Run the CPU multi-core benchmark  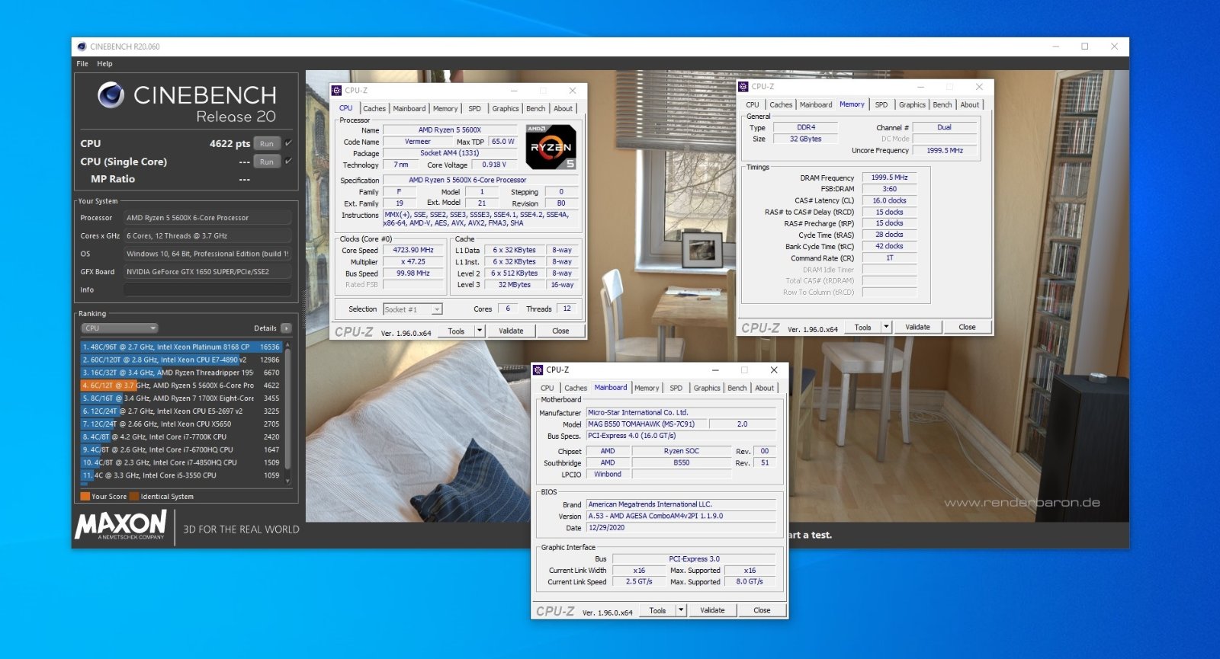(267, 143)
